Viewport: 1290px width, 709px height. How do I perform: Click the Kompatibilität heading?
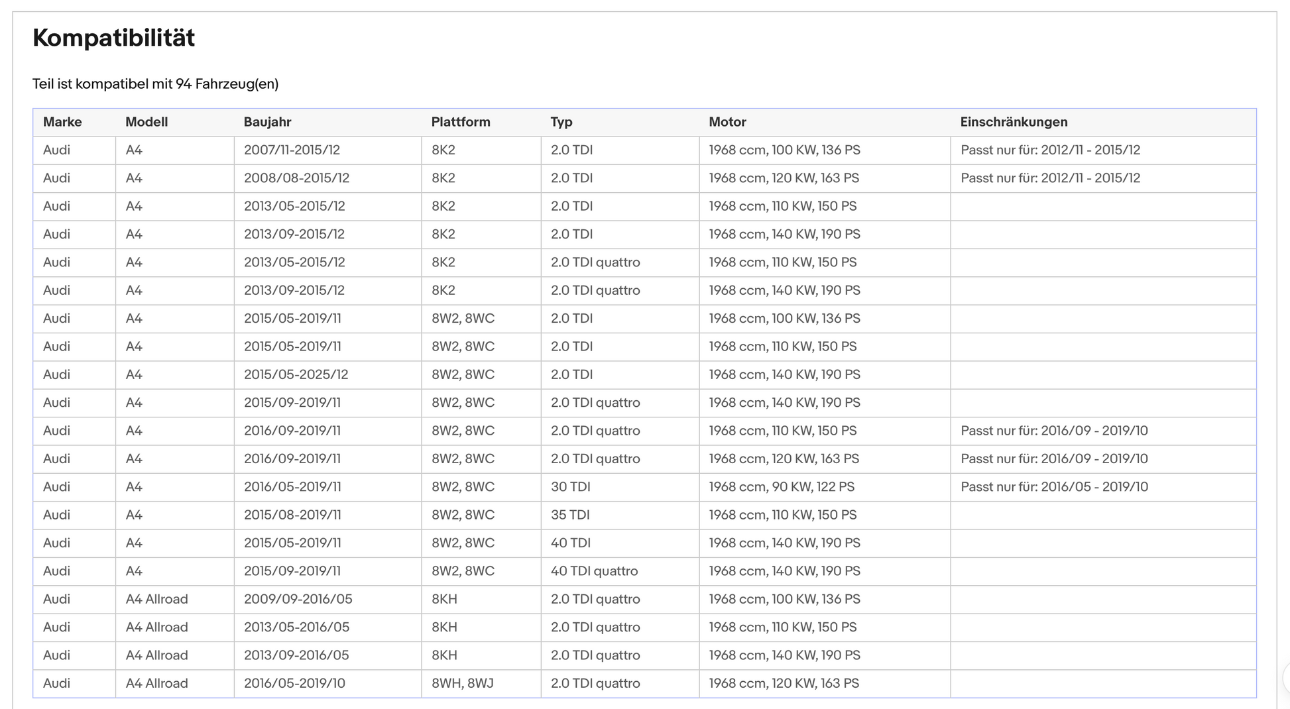[113, 38]
